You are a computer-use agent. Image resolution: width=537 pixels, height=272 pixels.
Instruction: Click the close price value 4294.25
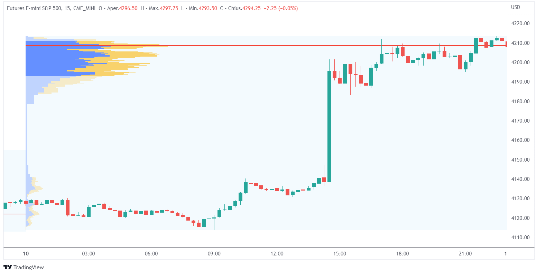pyautogui.click(x=251, y=8)
